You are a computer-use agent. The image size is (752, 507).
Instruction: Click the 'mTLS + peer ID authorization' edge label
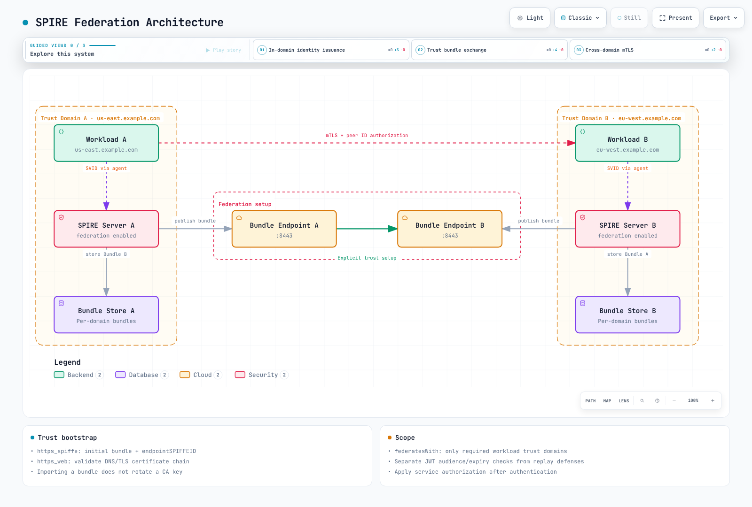point(367,135)
